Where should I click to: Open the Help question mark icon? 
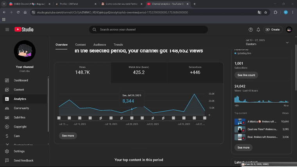250,30
